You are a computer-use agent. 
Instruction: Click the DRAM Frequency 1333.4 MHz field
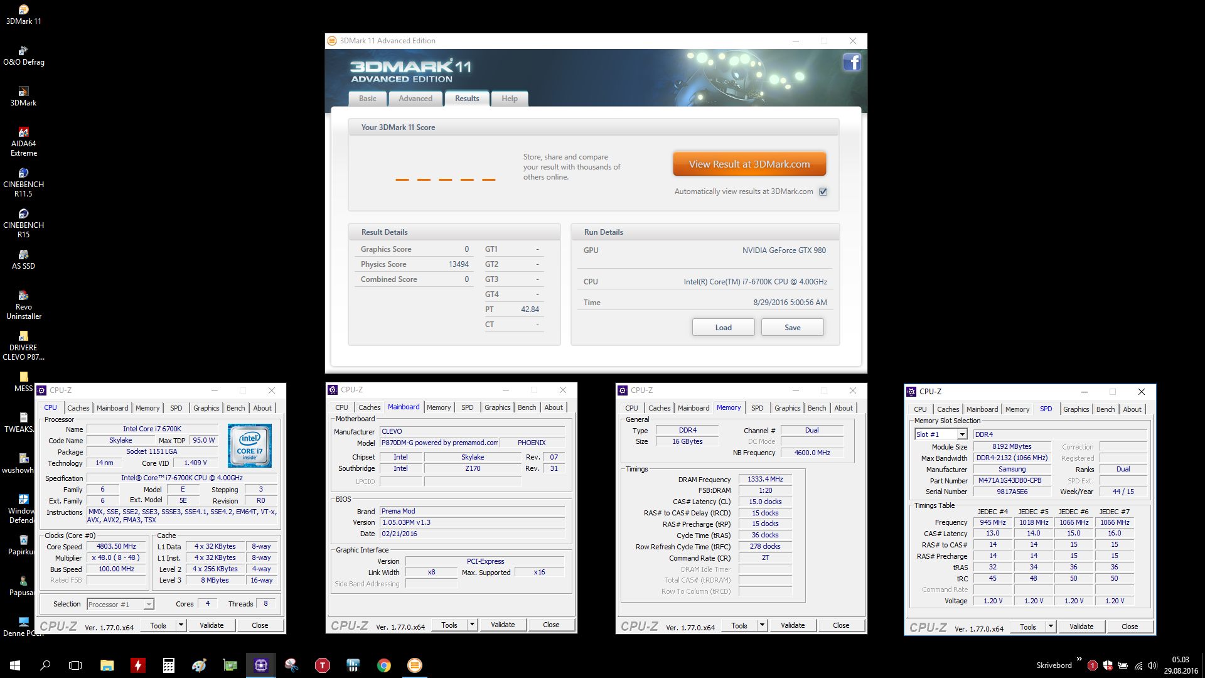tap(765, 479)
